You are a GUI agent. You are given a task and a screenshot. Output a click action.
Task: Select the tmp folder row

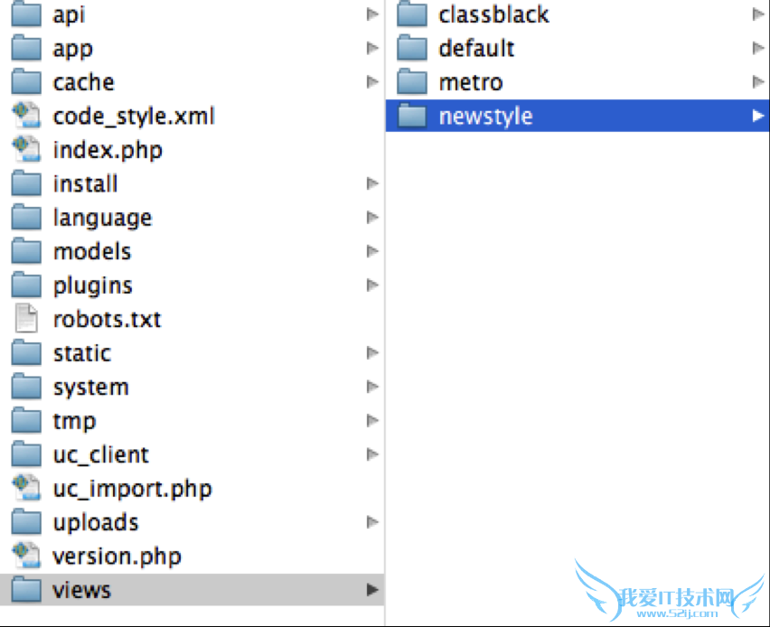point(74,421)
